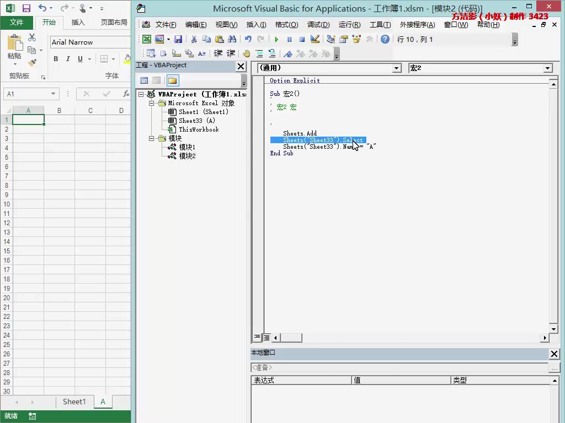Toggle Bold in Excel ribbon
The width and height of the screenshot is (565, 423).
click(x=56, y=59)
